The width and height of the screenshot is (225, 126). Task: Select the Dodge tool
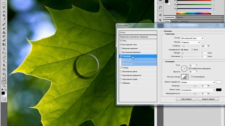[4, 52]
